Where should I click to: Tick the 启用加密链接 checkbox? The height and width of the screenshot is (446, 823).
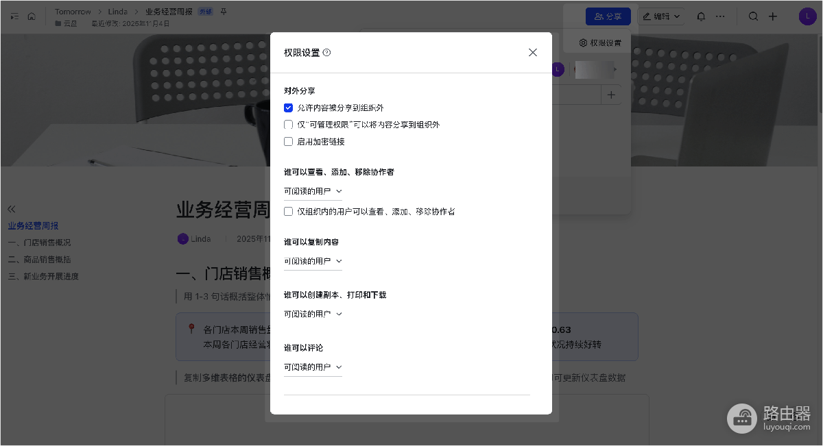click(289, 142)
